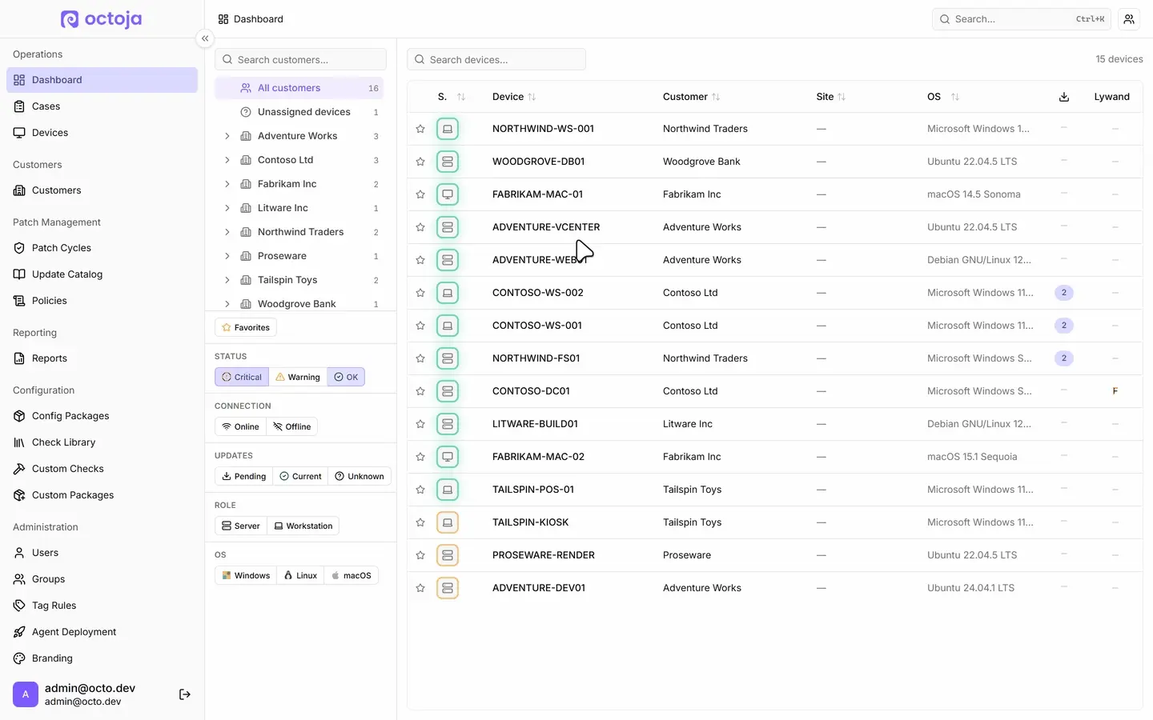Expand the Fabrikam Inc customer tree node
The image size is (1153, 720).
[x=227, y=184]
